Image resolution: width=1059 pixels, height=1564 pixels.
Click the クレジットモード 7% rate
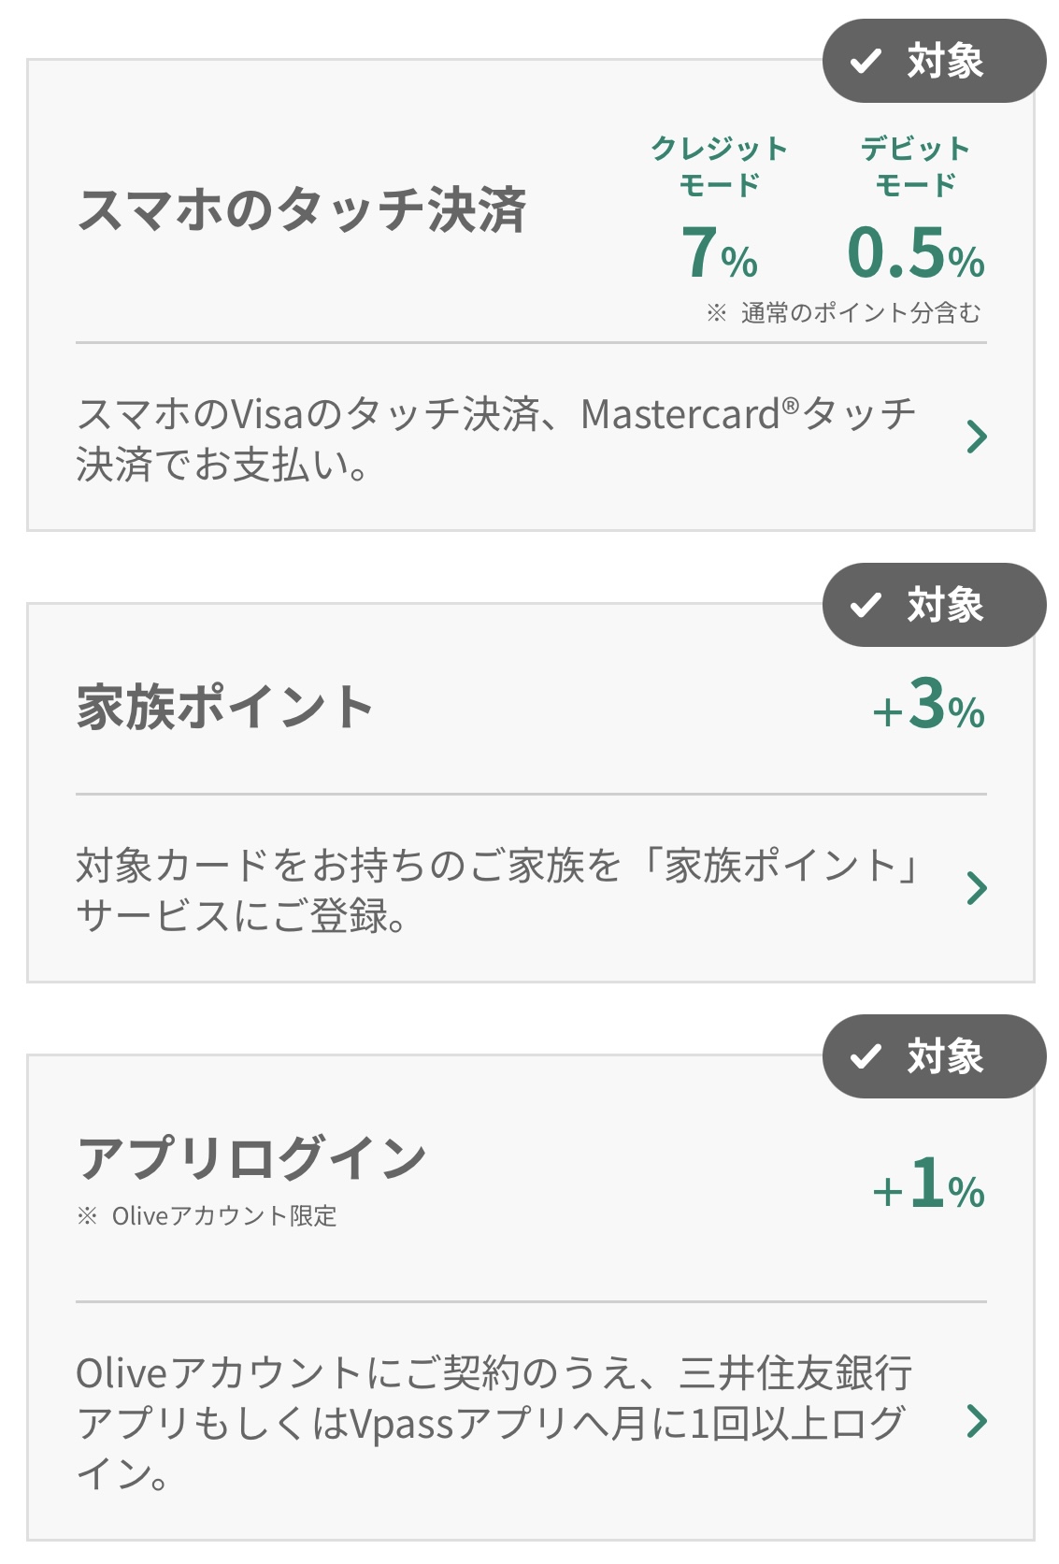click(x=719, y=253)
